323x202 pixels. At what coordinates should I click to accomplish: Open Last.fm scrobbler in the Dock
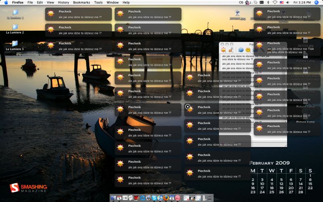coord(178,198)
